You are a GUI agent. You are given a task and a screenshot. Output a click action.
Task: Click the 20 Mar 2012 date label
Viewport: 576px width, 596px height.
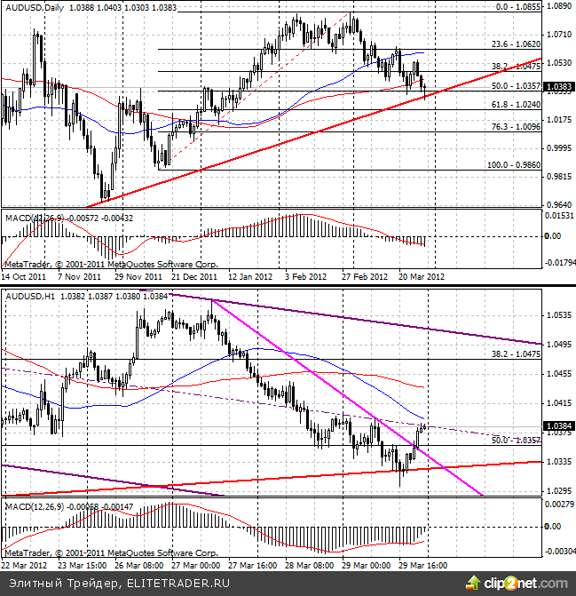click(421, 277)
